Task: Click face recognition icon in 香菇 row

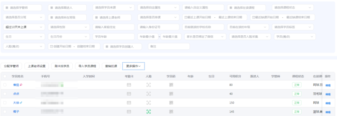Action: tap(149, 85)
